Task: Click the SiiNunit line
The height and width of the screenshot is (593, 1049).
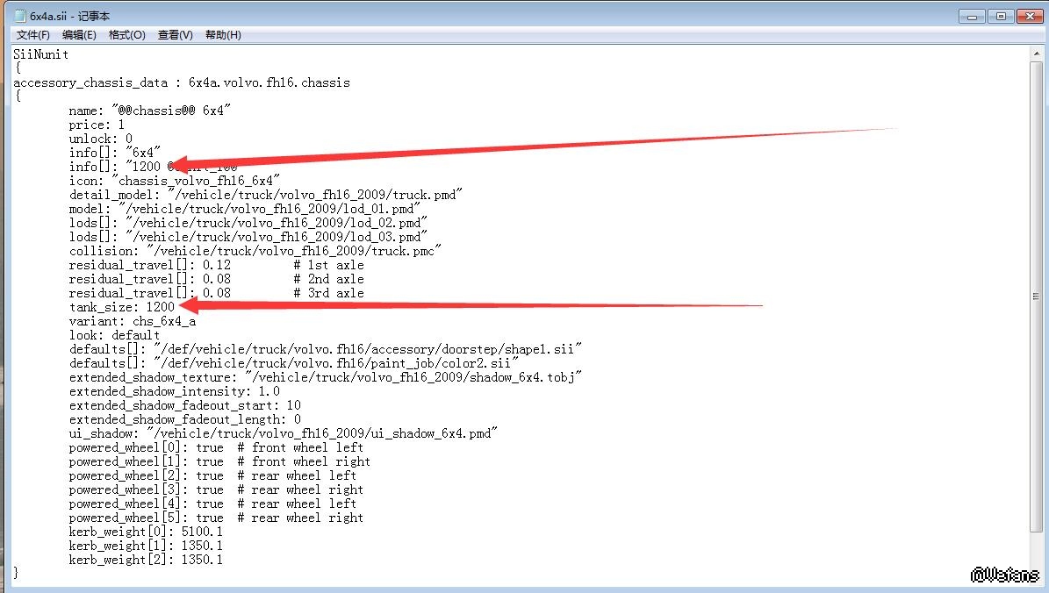Action: 40,54
